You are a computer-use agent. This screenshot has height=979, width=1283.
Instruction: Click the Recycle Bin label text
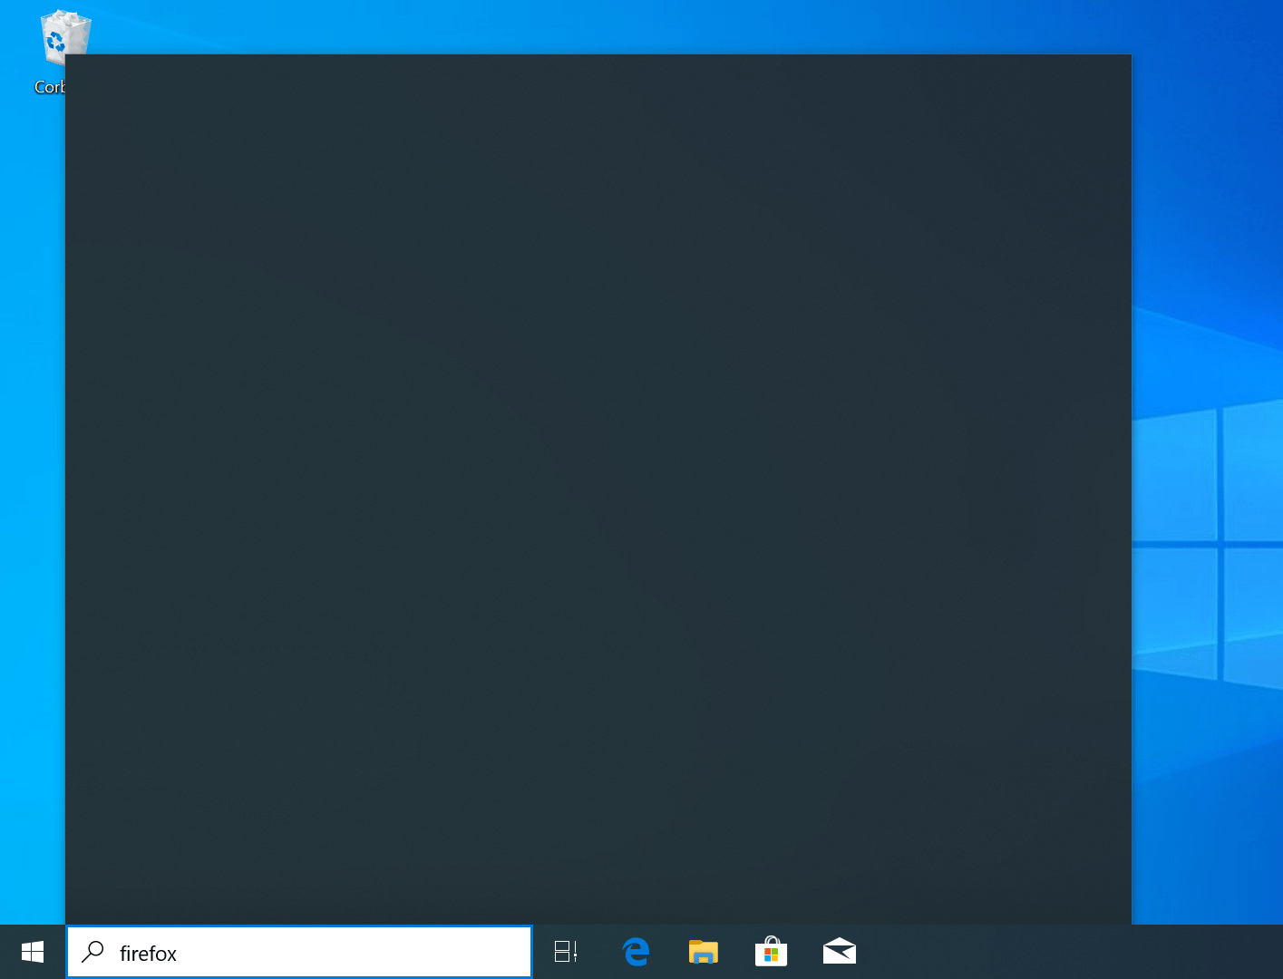coord(50,87)
